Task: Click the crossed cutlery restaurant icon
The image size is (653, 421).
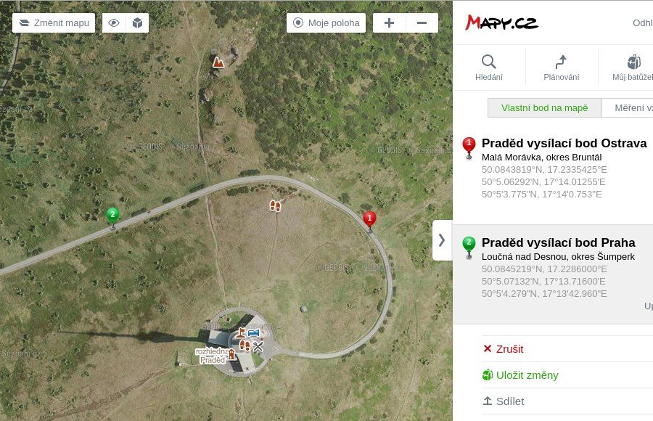Action: coord(258,346)
